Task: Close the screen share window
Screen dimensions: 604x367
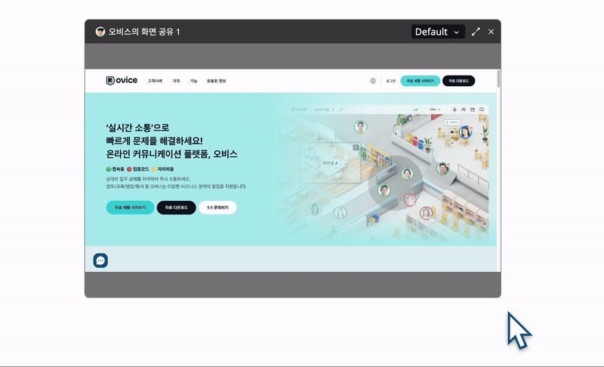Action: [x=492, y=32]
